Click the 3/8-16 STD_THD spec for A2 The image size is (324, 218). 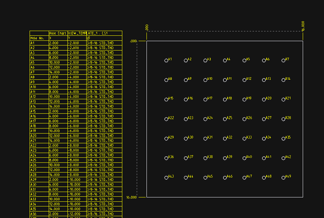pos(100,48)
